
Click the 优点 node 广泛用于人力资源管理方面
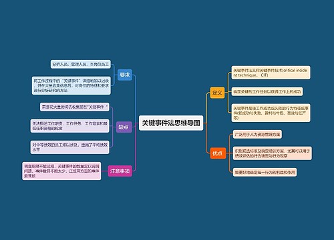coord(257,135)
